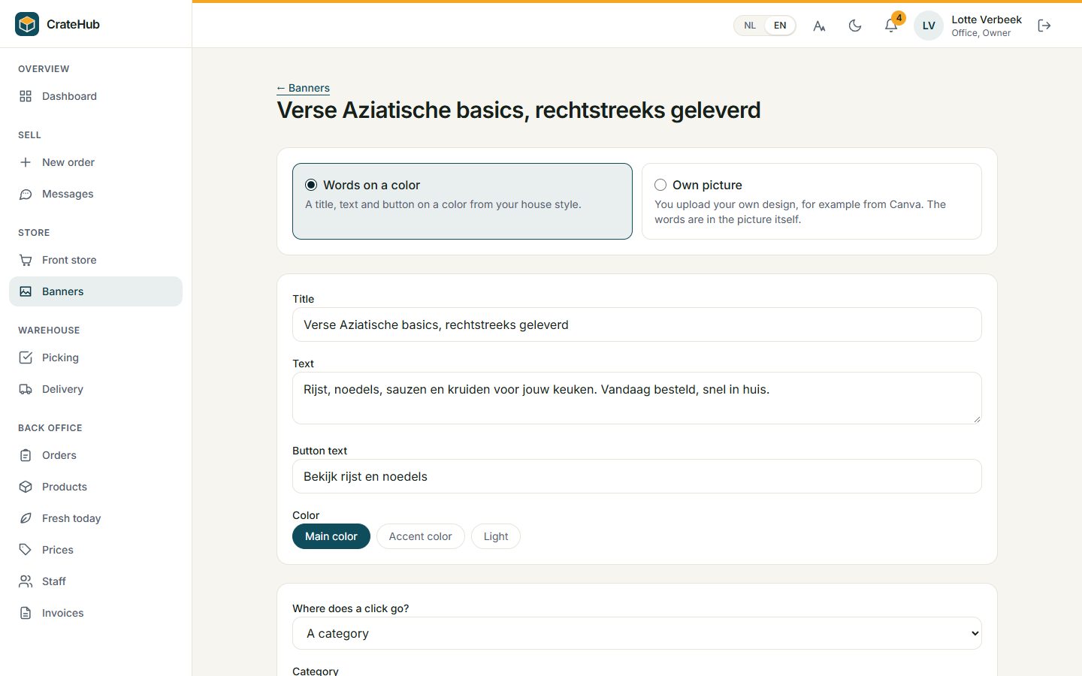This screenshot has width=1082, height=676.
Task: Choose Light color for the banner
Action: (496, 536)
